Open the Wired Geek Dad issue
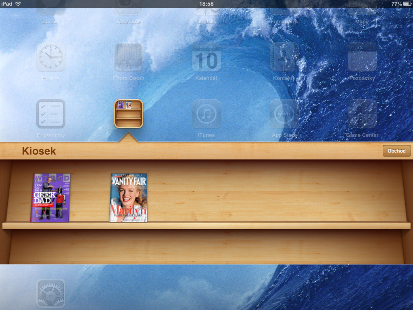Viewport: 413px width, 310px height. click(51, 197)
